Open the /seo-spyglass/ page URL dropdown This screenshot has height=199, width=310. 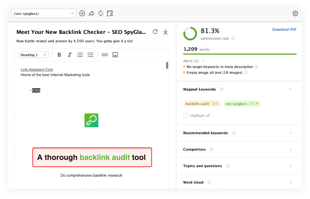pyautogui.click(x=44, y=13)
